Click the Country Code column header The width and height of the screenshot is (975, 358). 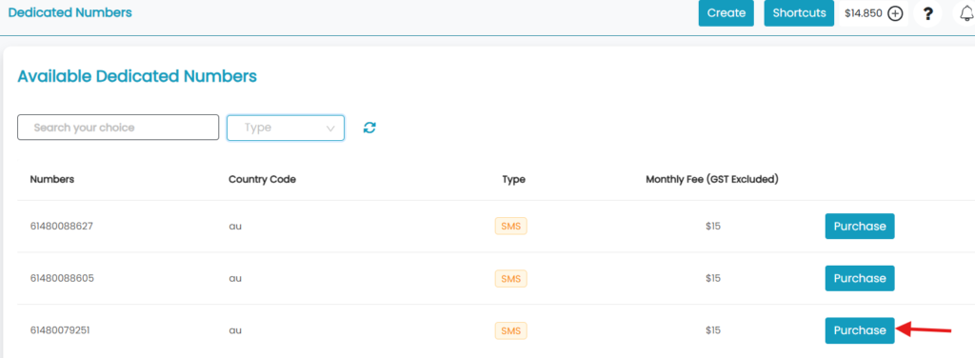(263, 180)
